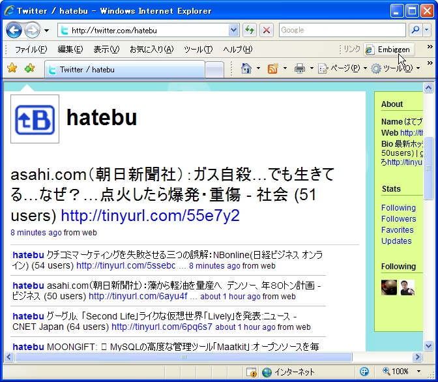Image resolution: width=438 pixels, height=382 pixels.
Task: Go forward with the Forward arrow button
Action: pos(32,30)
